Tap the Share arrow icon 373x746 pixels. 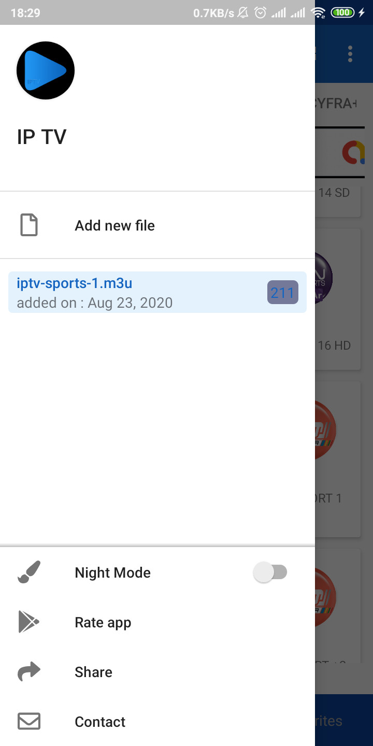[x=29, y=672]
